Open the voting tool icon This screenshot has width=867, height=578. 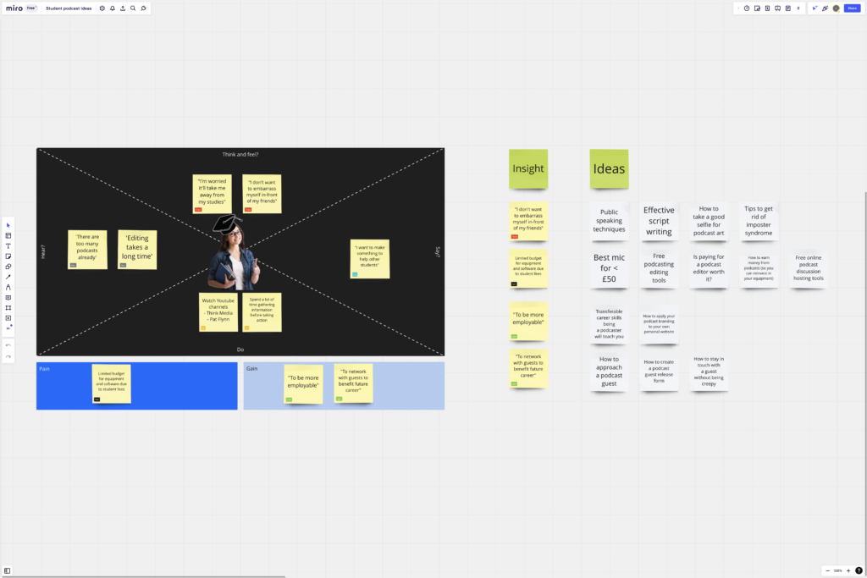point(757,8)
